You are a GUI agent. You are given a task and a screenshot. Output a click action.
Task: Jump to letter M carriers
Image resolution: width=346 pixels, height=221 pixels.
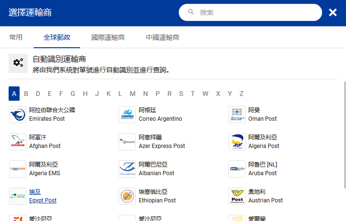[132, 94]
